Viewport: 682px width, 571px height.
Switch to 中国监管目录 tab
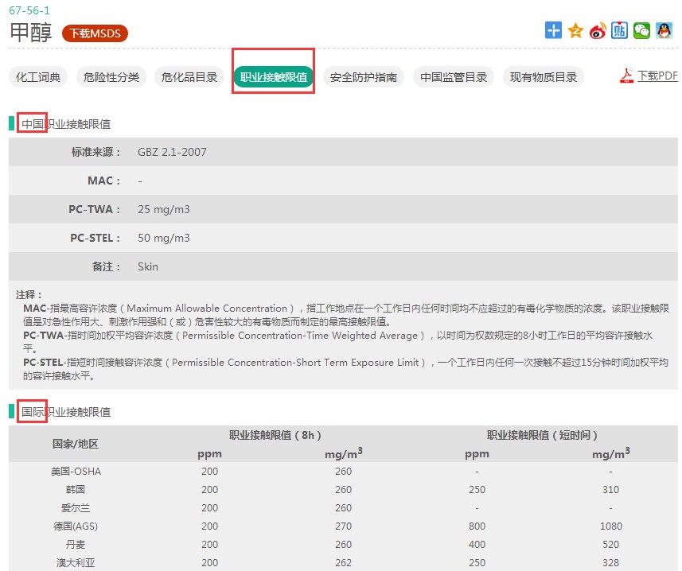(x=454, y=77)
